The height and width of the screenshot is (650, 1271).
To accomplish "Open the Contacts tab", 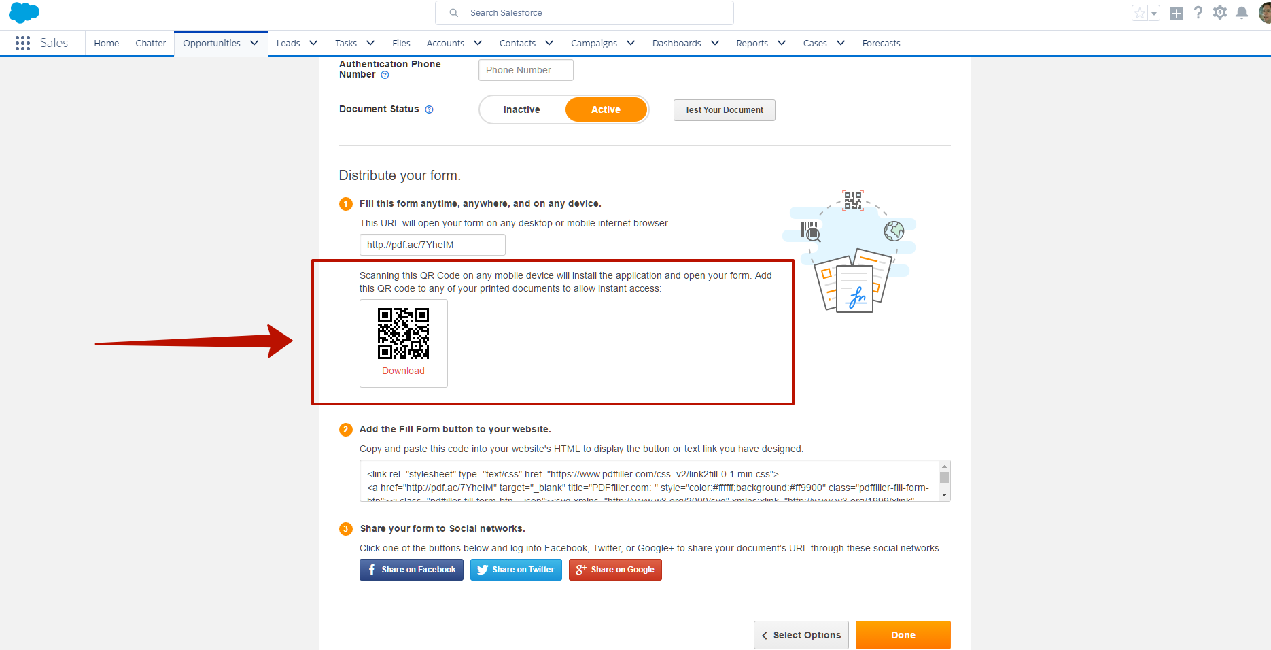I will (x=517, y=43).
